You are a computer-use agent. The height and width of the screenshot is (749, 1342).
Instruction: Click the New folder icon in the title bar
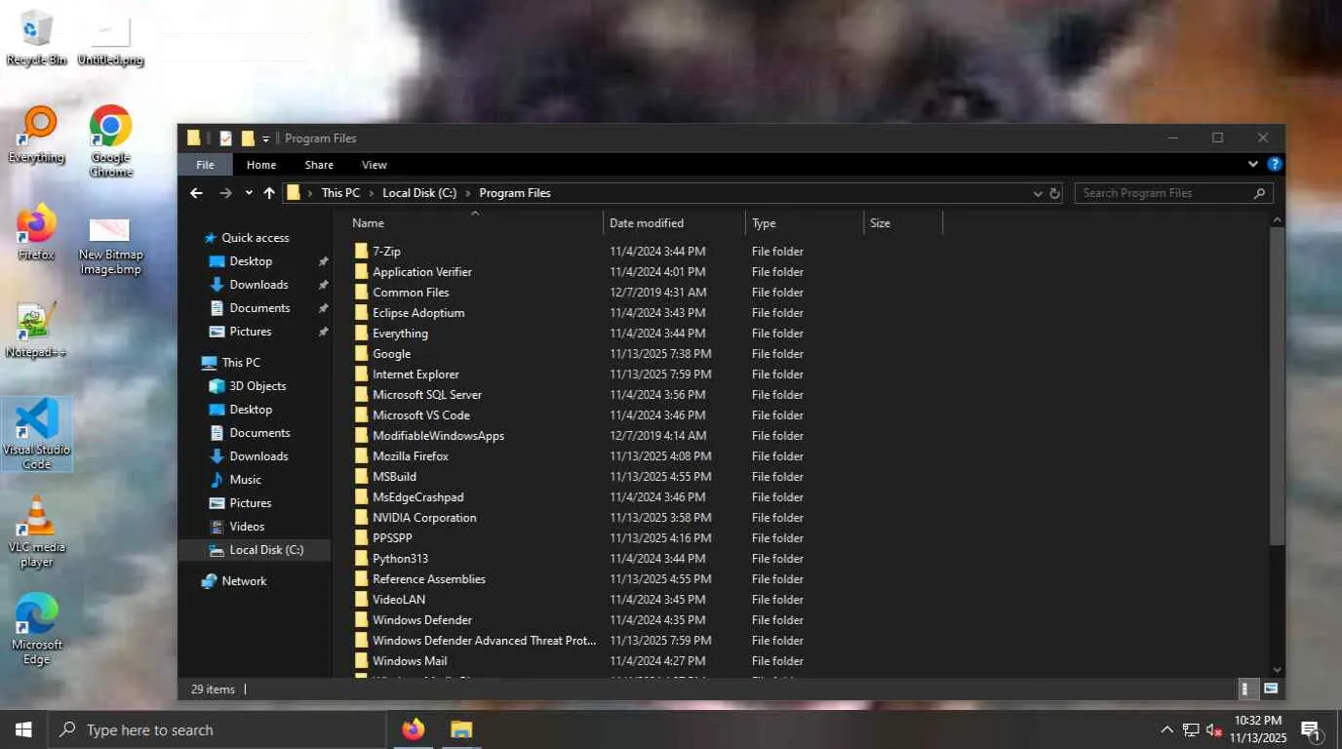tap(248, 138)
